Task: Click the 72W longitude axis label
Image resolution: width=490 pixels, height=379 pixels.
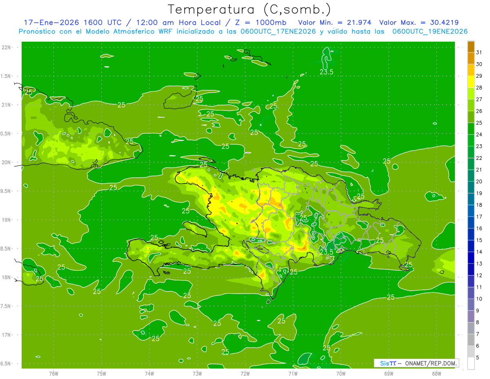Action: pyautogui.click(x=245, y=374)
